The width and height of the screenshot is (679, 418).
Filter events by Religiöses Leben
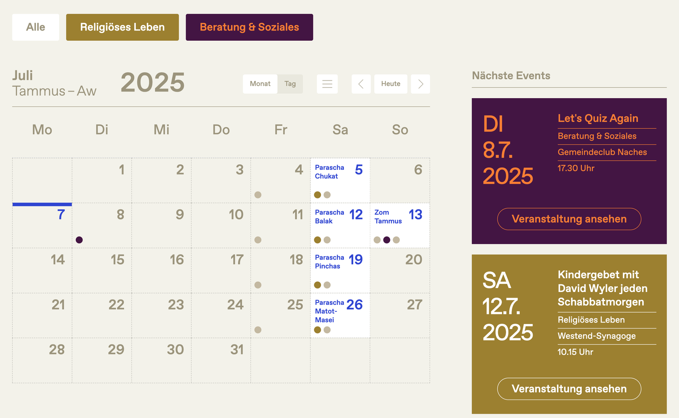tap(122, 27)
